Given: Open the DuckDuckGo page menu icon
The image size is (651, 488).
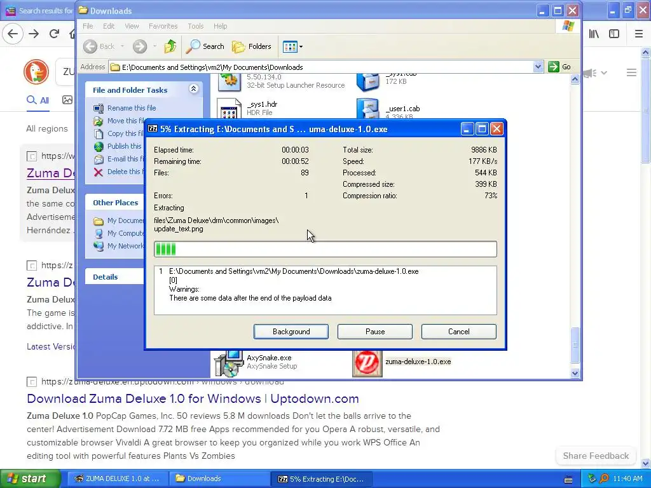Looking at the screenshot, I should pyautogui.click(x=631, y=72).
